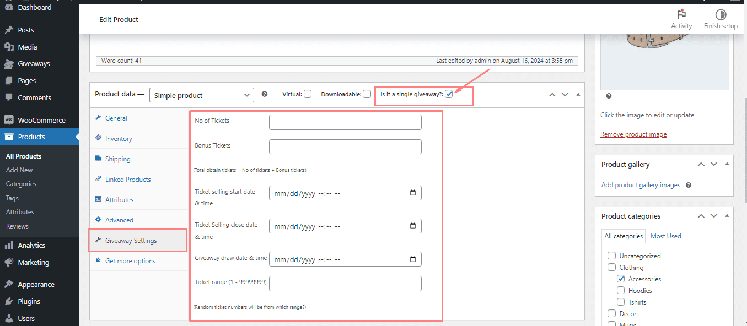Viewport: 747px width, 326px height.
Task: Move Product gallery panel down
Action: (x=714, y=164)
